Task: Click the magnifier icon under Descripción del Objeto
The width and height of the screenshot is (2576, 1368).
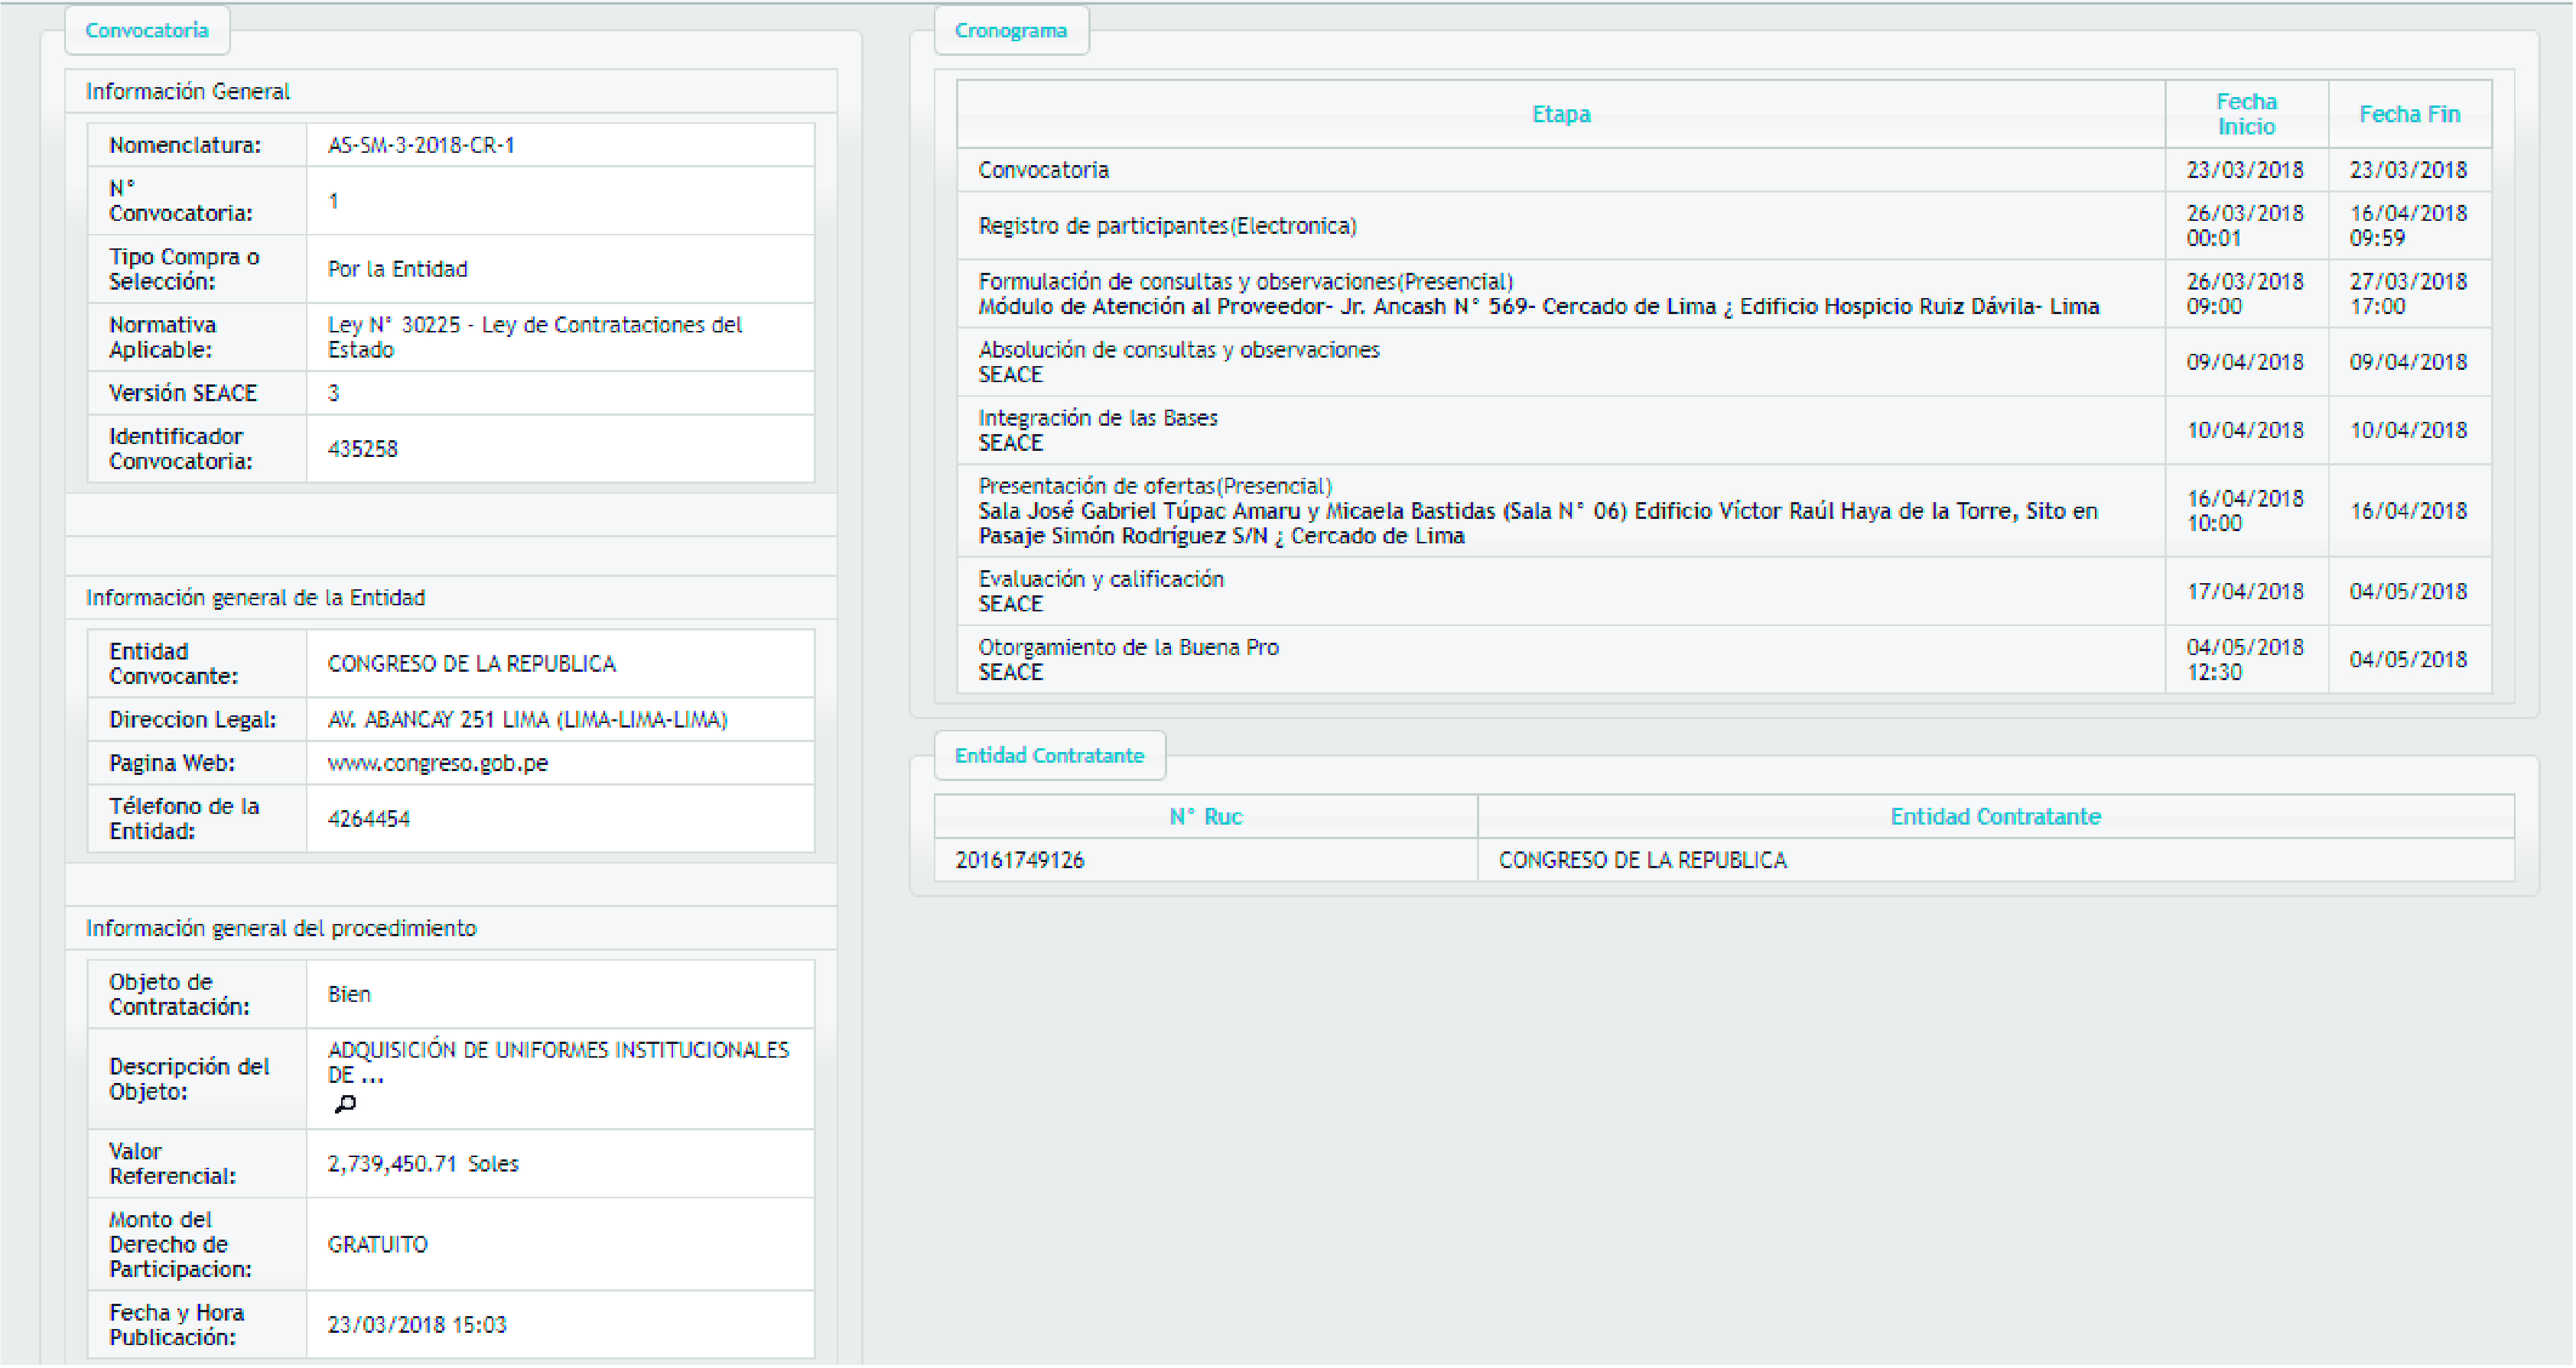Action: point(345,1104)
